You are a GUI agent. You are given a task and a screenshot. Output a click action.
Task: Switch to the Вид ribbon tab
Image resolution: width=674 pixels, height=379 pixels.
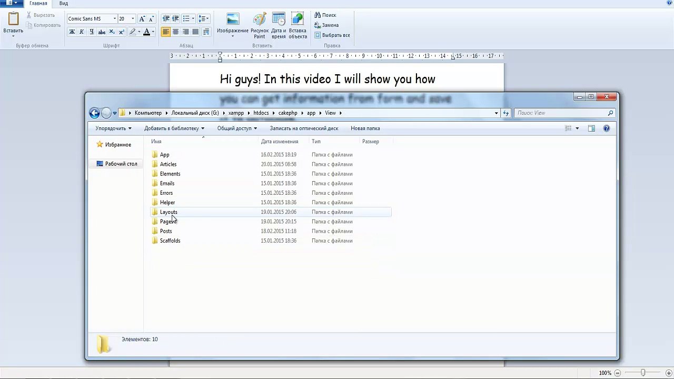pyautogui.click(x=63, y=3)
